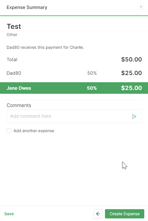Image resolution: width=148 pixels, height=221 pixels.
Task: Select the Jane Owes highlighted row
Action: click(x=74, y=88)
